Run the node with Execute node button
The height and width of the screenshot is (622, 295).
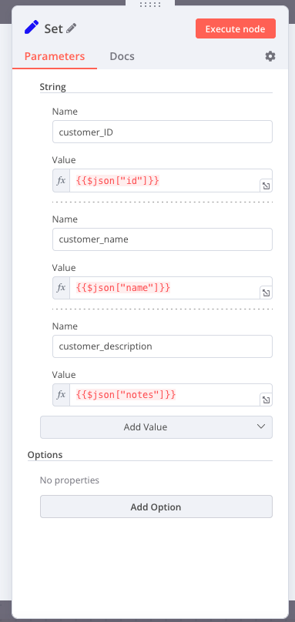click(x=236, y=28)
